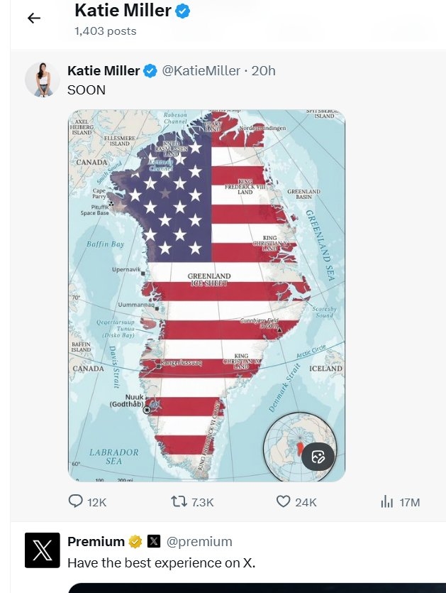The height and width of the screenshot is (593, 446).
Task: Click the blue verified badge in the header
Action: coord(182,11)
